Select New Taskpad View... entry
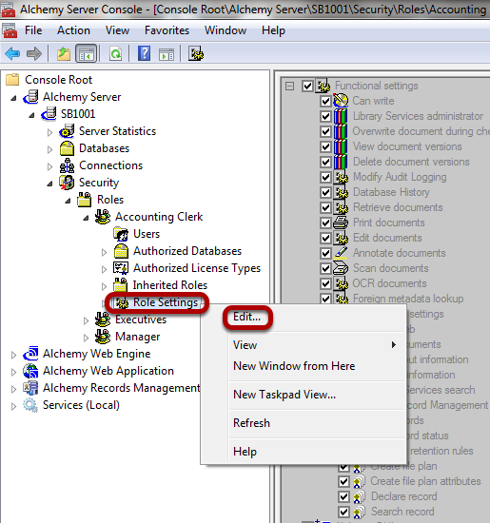 pyautogui.click(x=284, y=395)
